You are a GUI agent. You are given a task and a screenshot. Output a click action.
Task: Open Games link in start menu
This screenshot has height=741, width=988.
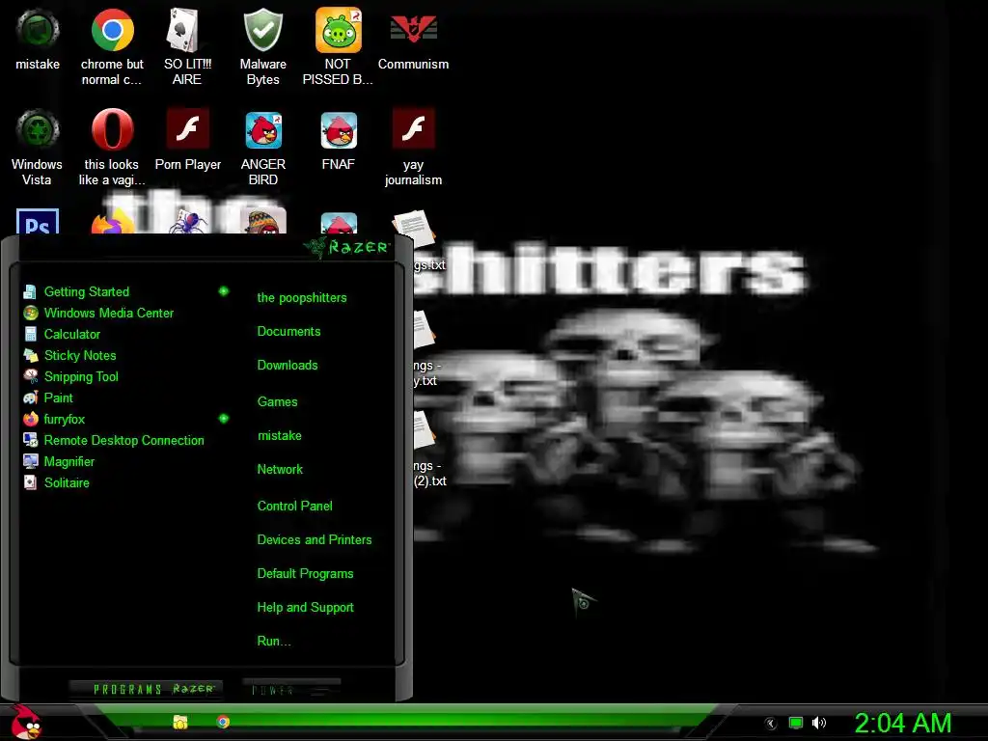(x=277, y=401)
